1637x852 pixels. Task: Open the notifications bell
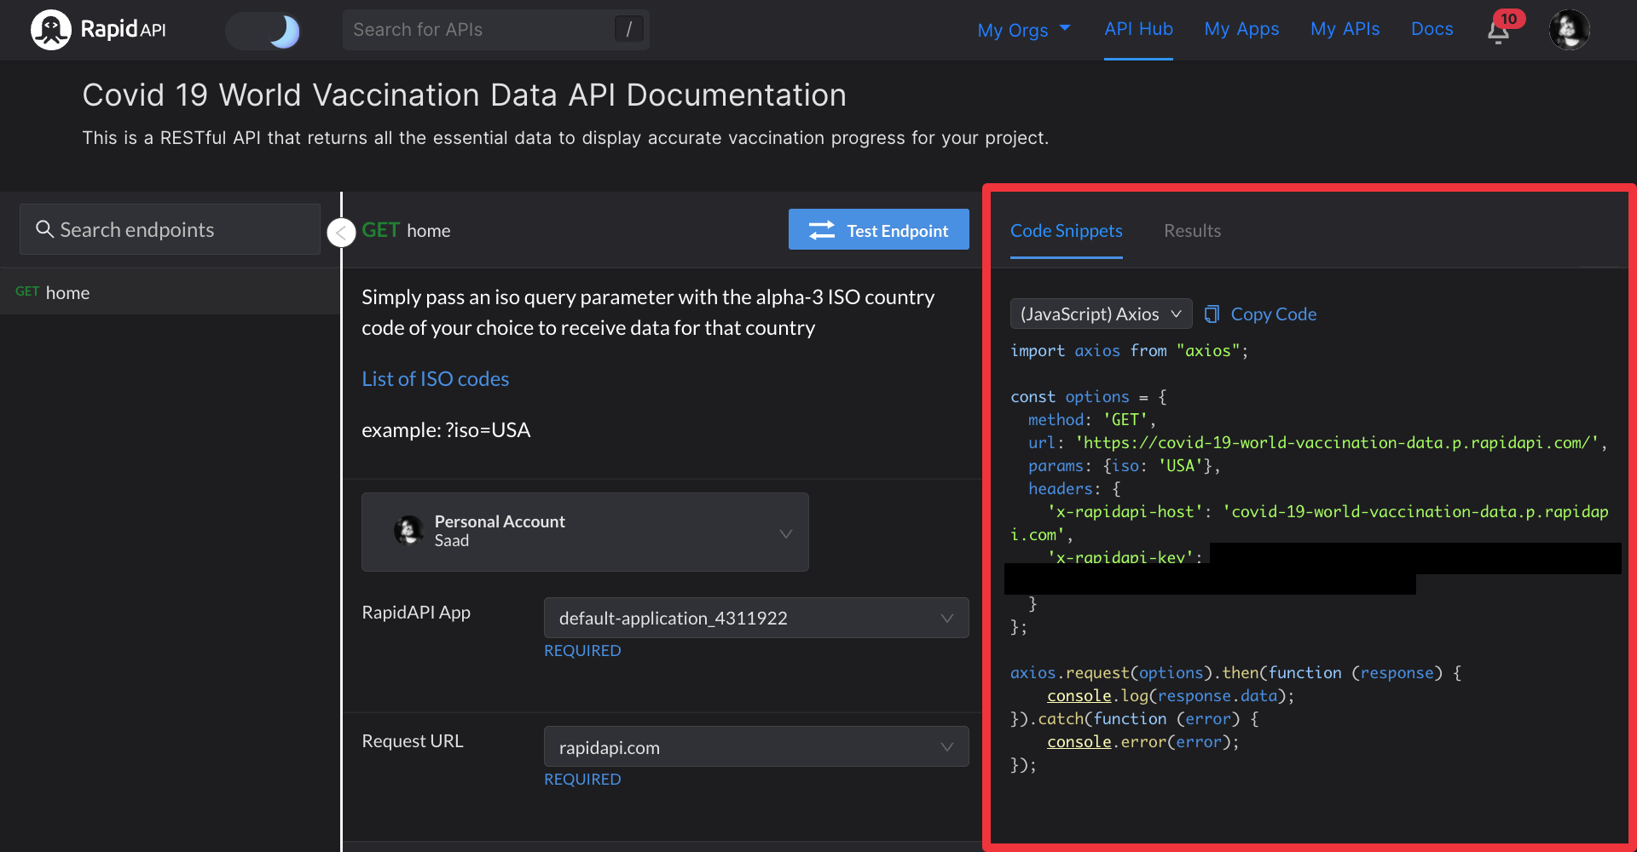coord(1498,32)
